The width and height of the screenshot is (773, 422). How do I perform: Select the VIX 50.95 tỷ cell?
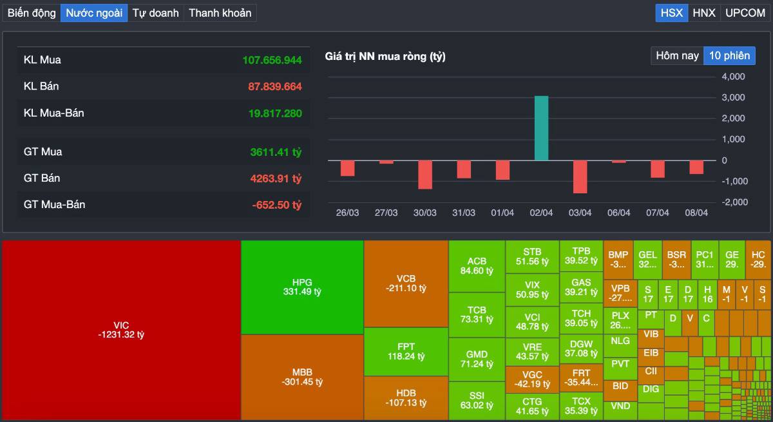coord(532,289)
